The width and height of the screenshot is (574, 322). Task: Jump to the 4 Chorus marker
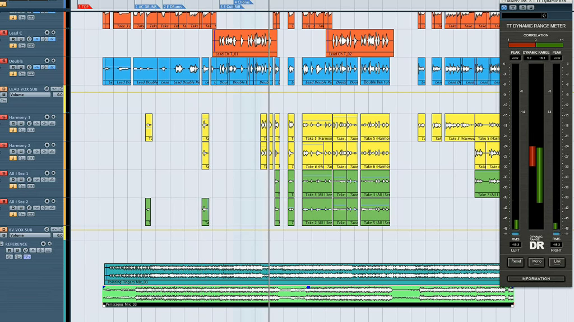(242, 2)
